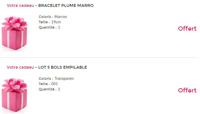Click the Coloris label in the bracelet details
Screen dimensions: 200x114
(46, 17)
